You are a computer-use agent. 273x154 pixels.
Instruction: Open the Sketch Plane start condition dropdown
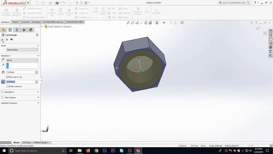(22, 50)
